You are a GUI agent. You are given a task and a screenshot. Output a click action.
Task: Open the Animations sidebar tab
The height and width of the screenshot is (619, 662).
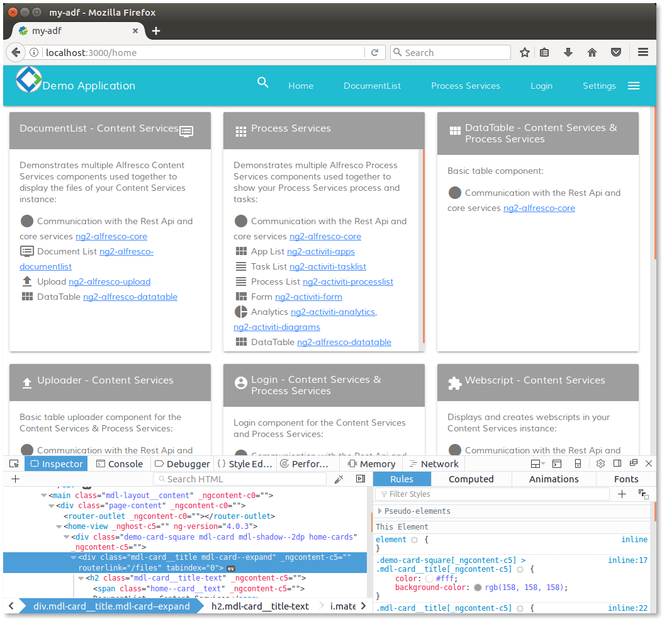click(554, 479)
